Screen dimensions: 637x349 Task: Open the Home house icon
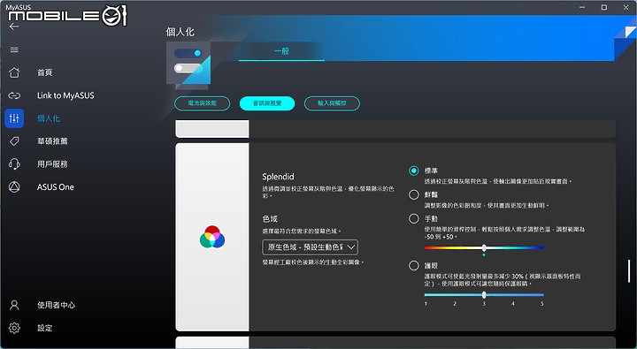pos(14,72)
